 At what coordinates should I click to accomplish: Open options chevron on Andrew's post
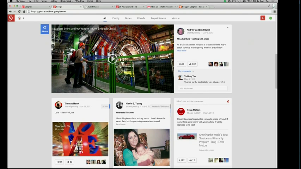[228, 27]
